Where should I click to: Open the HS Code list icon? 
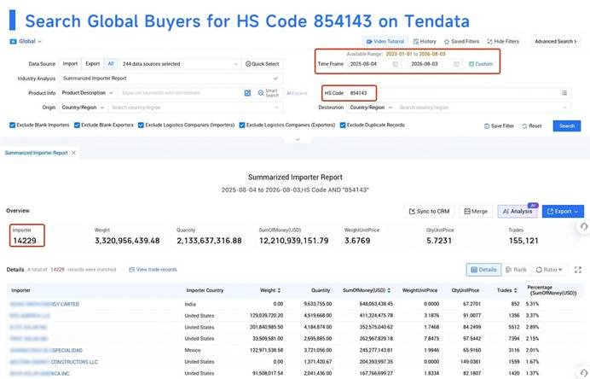coord(564,93)
